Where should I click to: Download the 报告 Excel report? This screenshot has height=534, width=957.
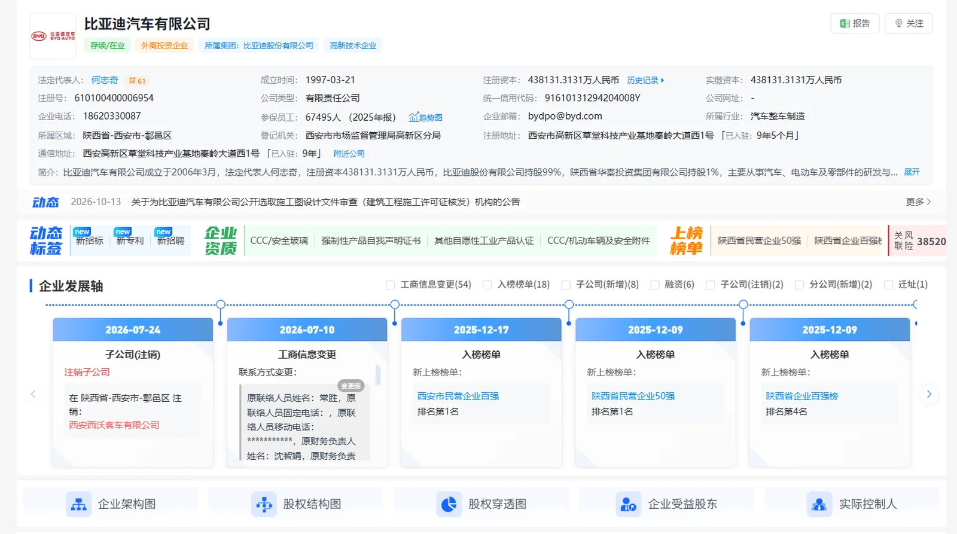pyautogui.click(x=855, y=23)
